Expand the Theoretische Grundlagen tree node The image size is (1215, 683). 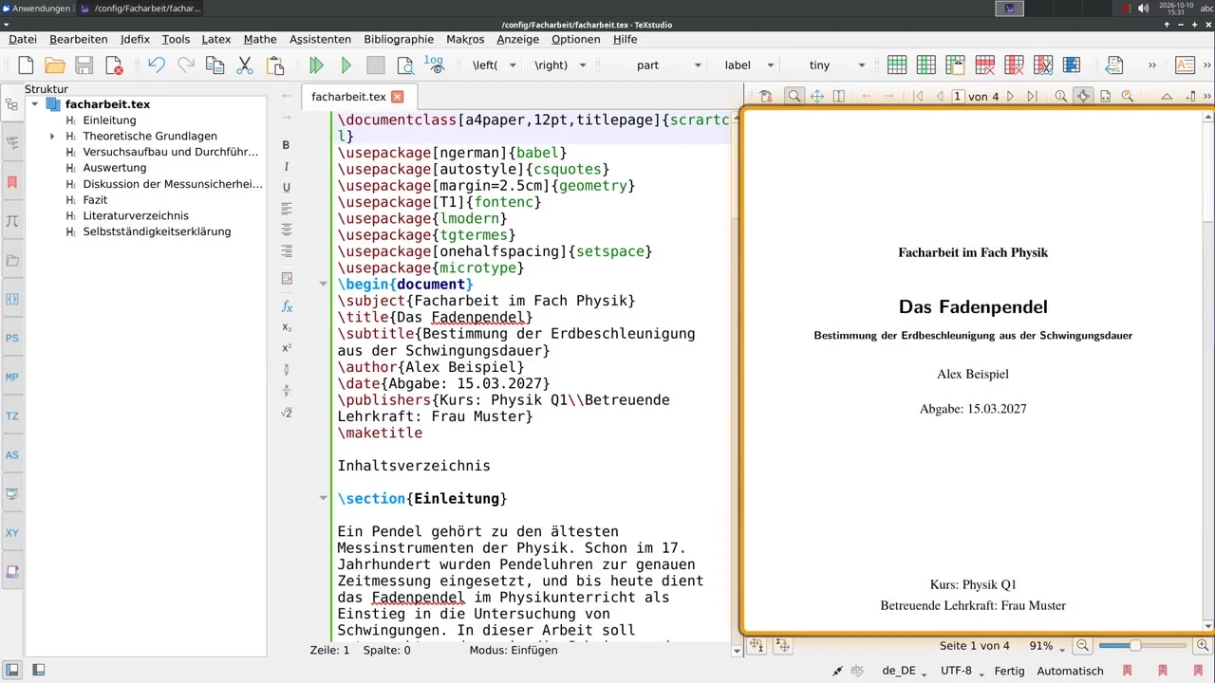tap(52, 137)
